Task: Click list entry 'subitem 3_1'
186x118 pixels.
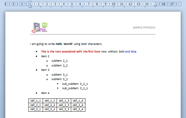Action: click(x=59, y=75)
